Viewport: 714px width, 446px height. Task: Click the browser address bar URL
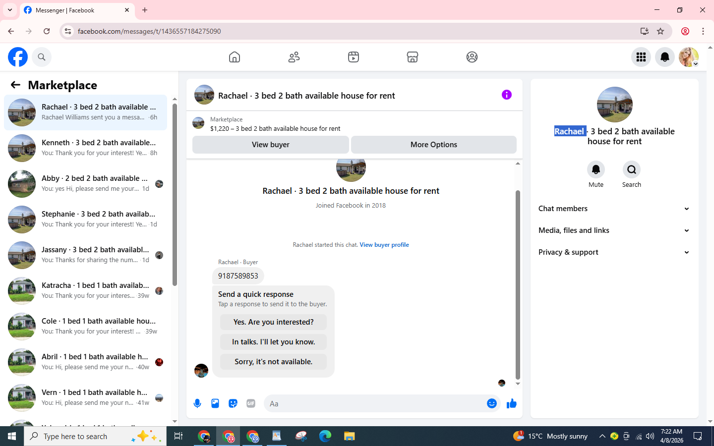tap(149, 31)
